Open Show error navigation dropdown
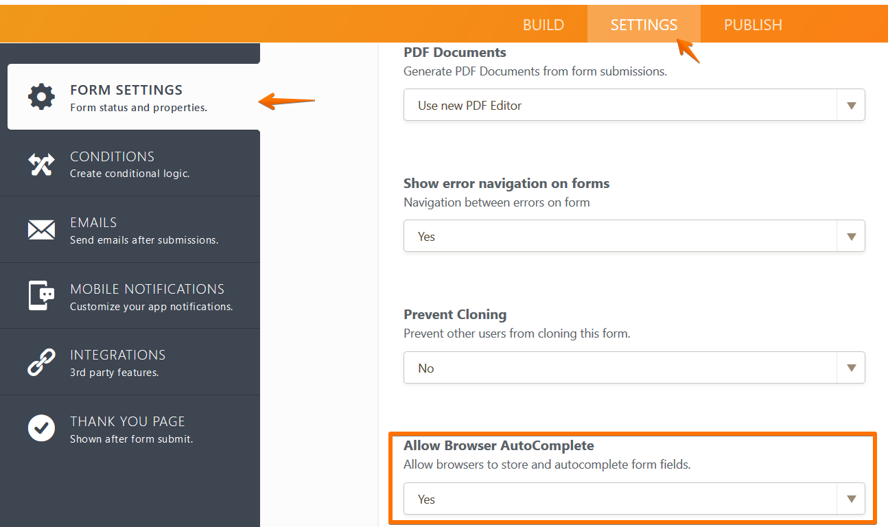 click(634, 236)
